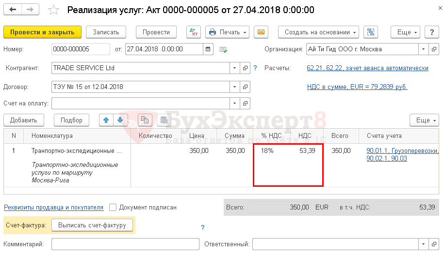Click the envelope email icon
The width and height of the screenshot is (445, 254).
(261, 32)
